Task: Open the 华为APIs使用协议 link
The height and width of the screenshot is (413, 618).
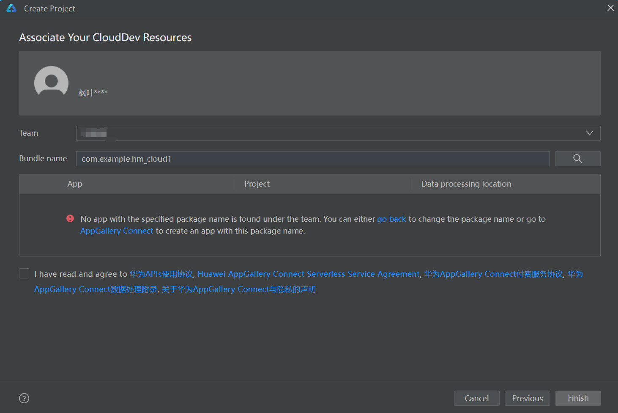Action: click(x=161, y=274)
